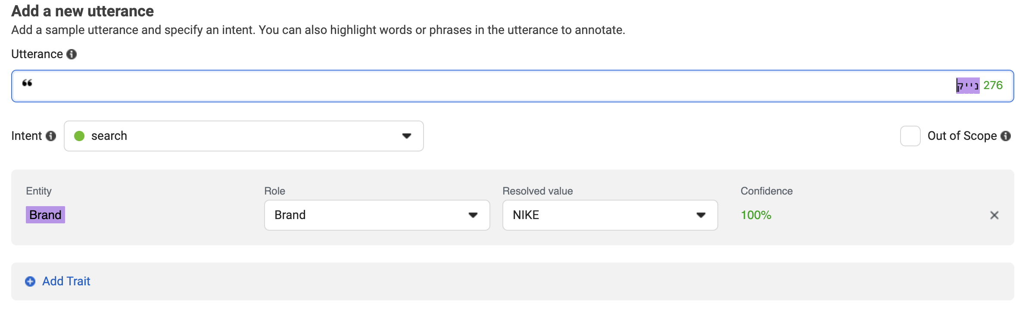The width and height of the screenshot is (1016, 309).
Task: Enable the Out of Scope checkbox
Action: point(910,136)
